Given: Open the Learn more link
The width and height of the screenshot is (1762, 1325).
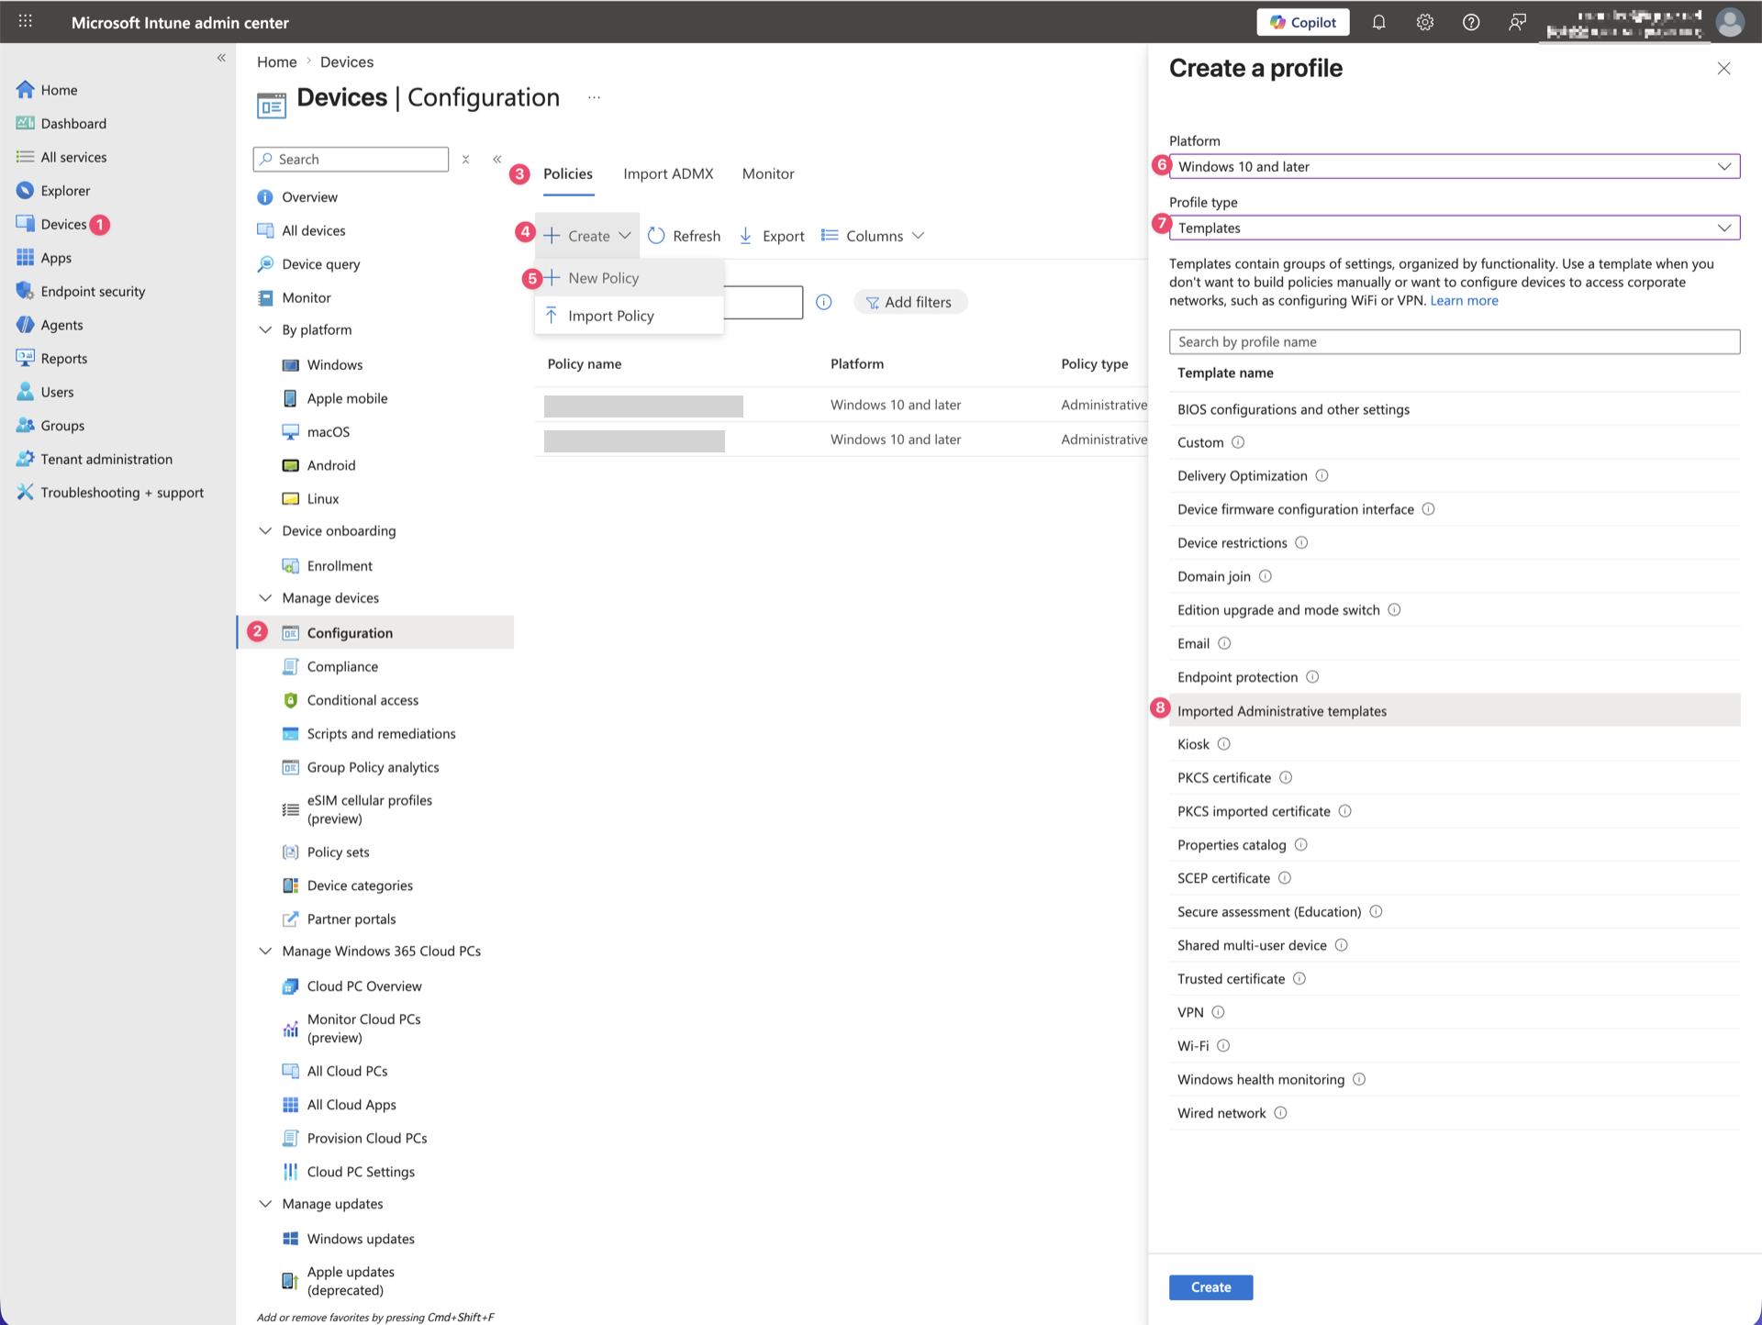Looking at the screenshot, I should (1464, 301).
